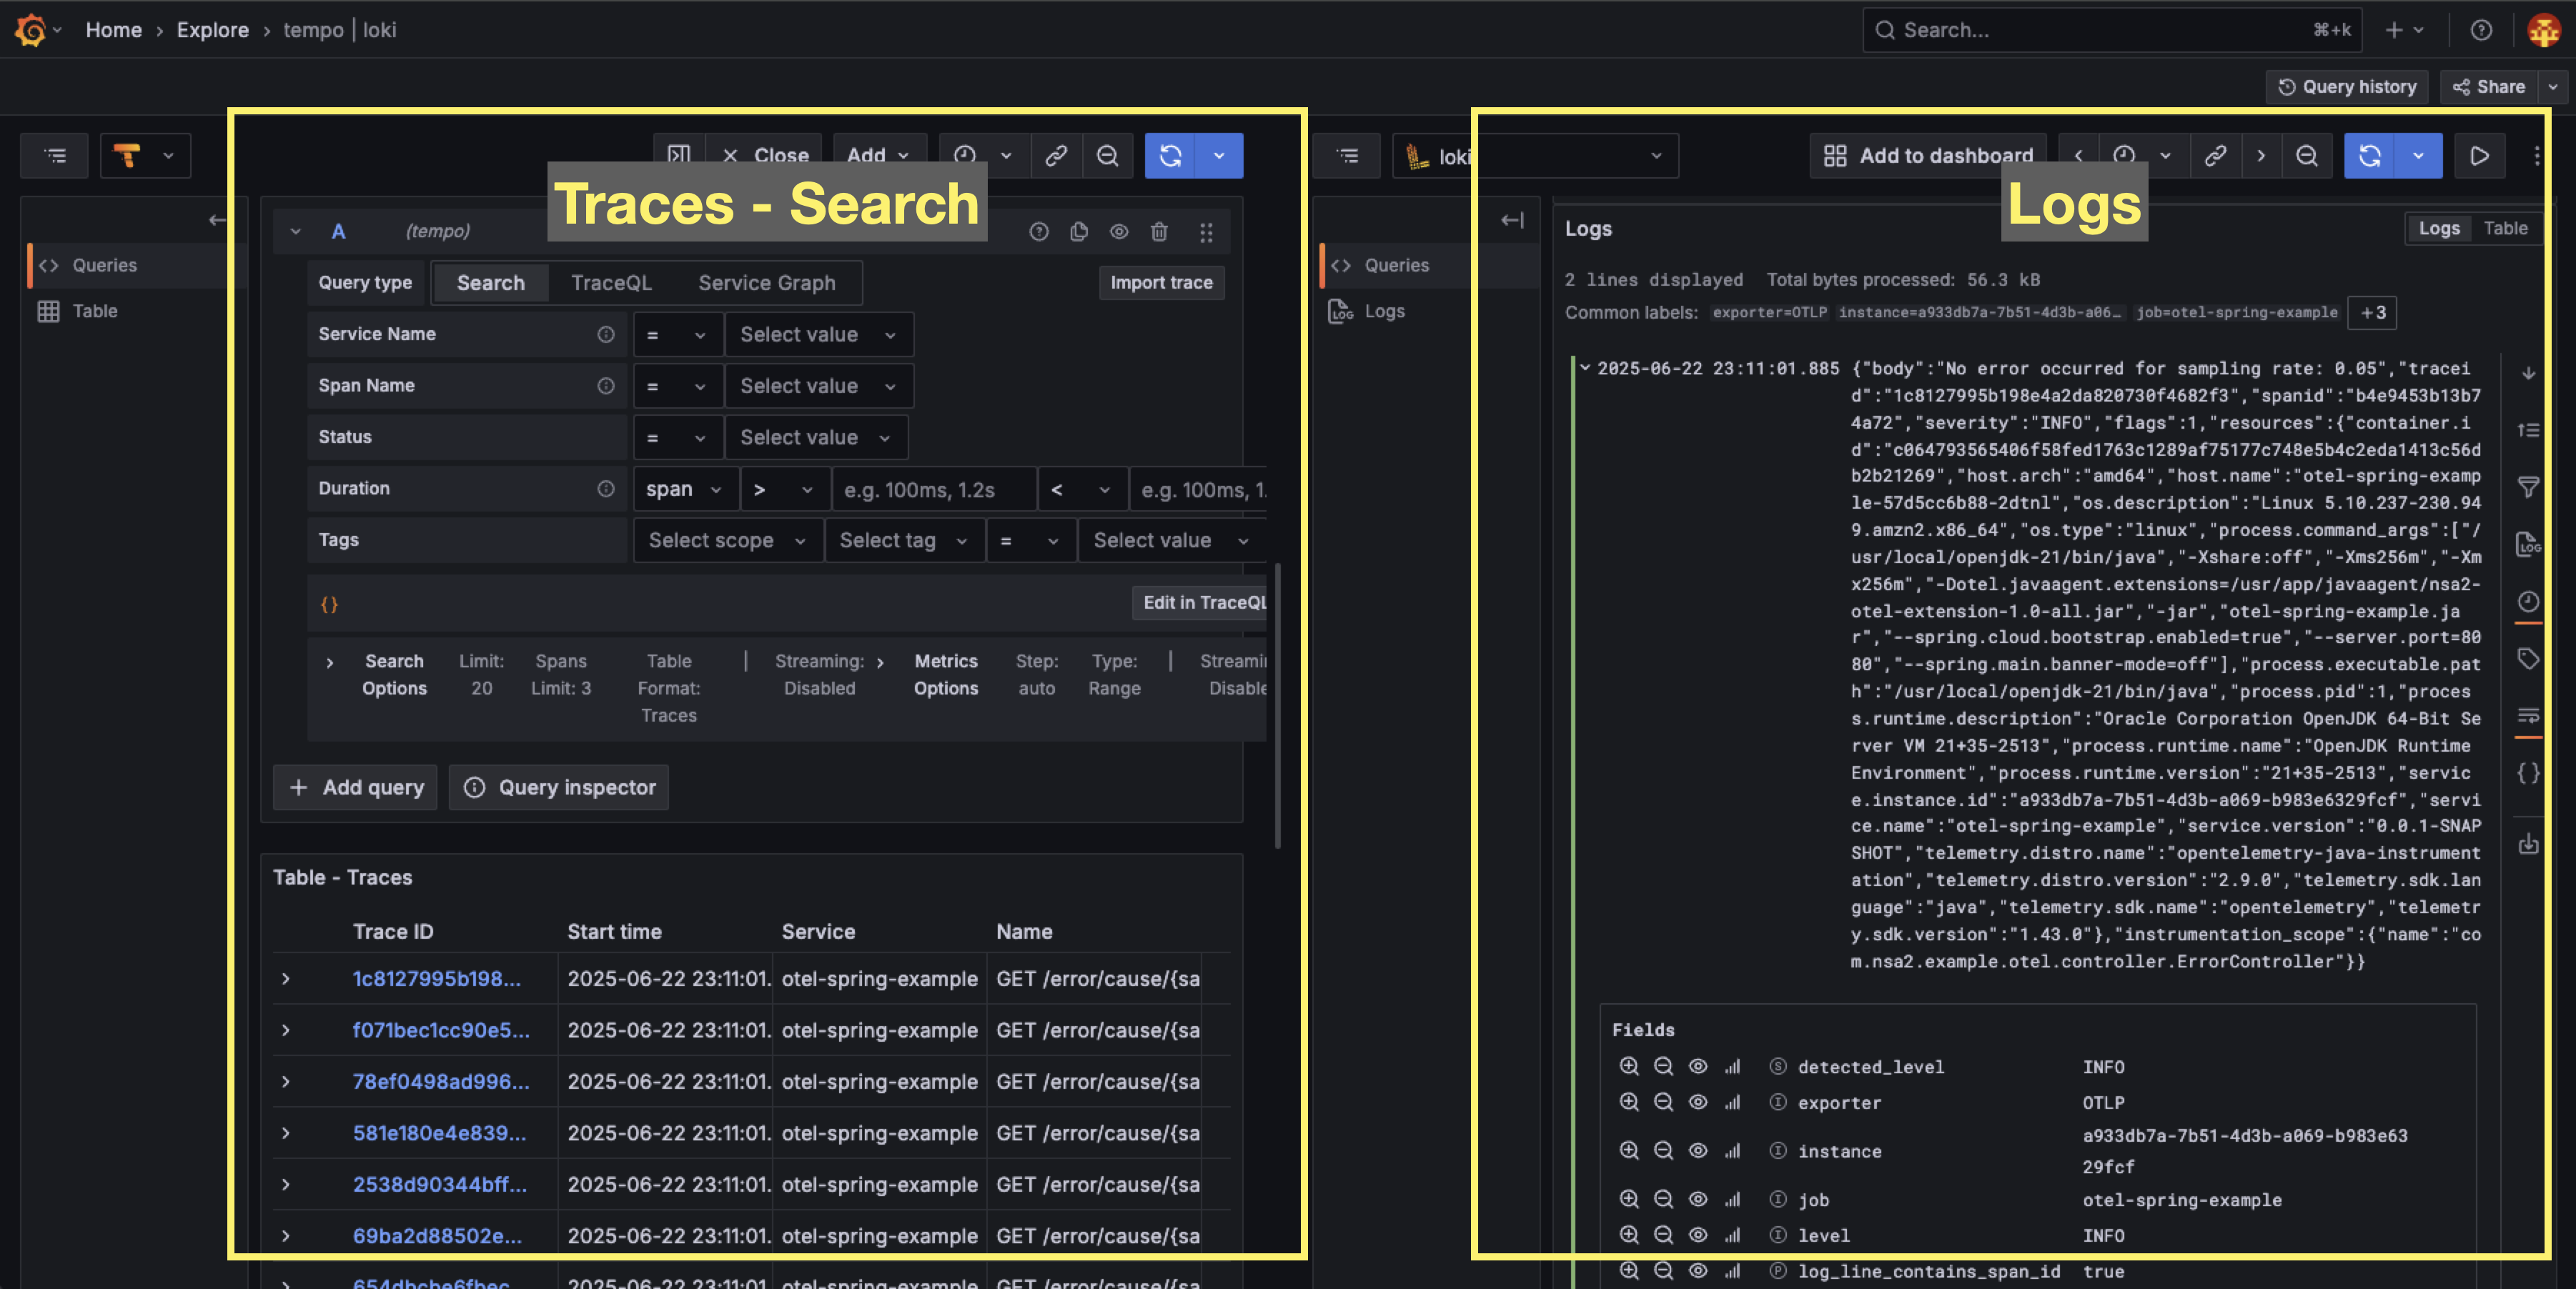Click the zoom out time range icon in loki pane
Screen dimensions: 2576x1289
point(2306,155)
